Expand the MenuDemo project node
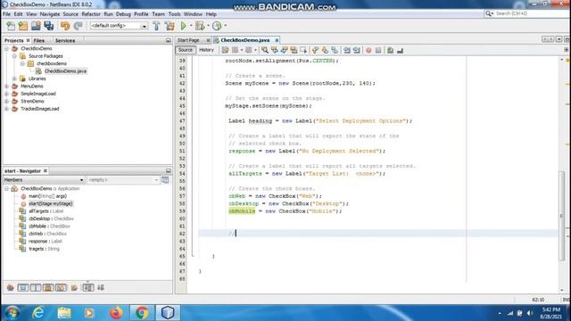This screenshot has width=571, height=321. [x=6, y=86]
